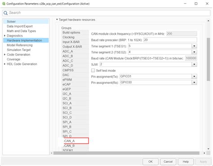Select I2C_B group

click(x=75, y=98)
